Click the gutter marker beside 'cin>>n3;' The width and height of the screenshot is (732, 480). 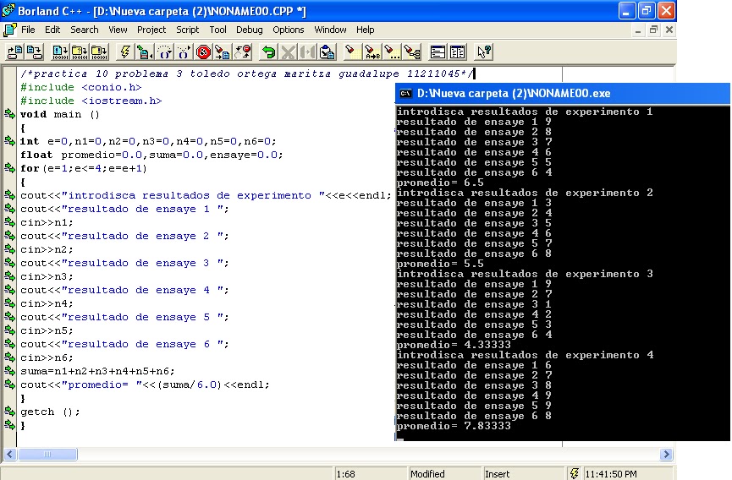click(x=9, y=275)
